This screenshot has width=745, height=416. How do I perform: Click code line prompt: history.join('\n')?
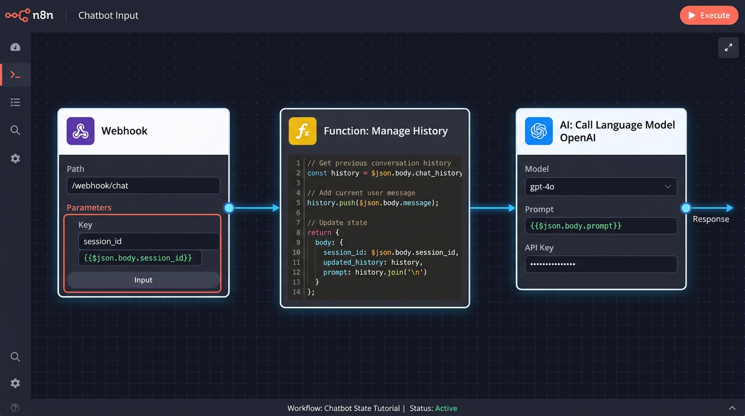[x=375, y=272]
